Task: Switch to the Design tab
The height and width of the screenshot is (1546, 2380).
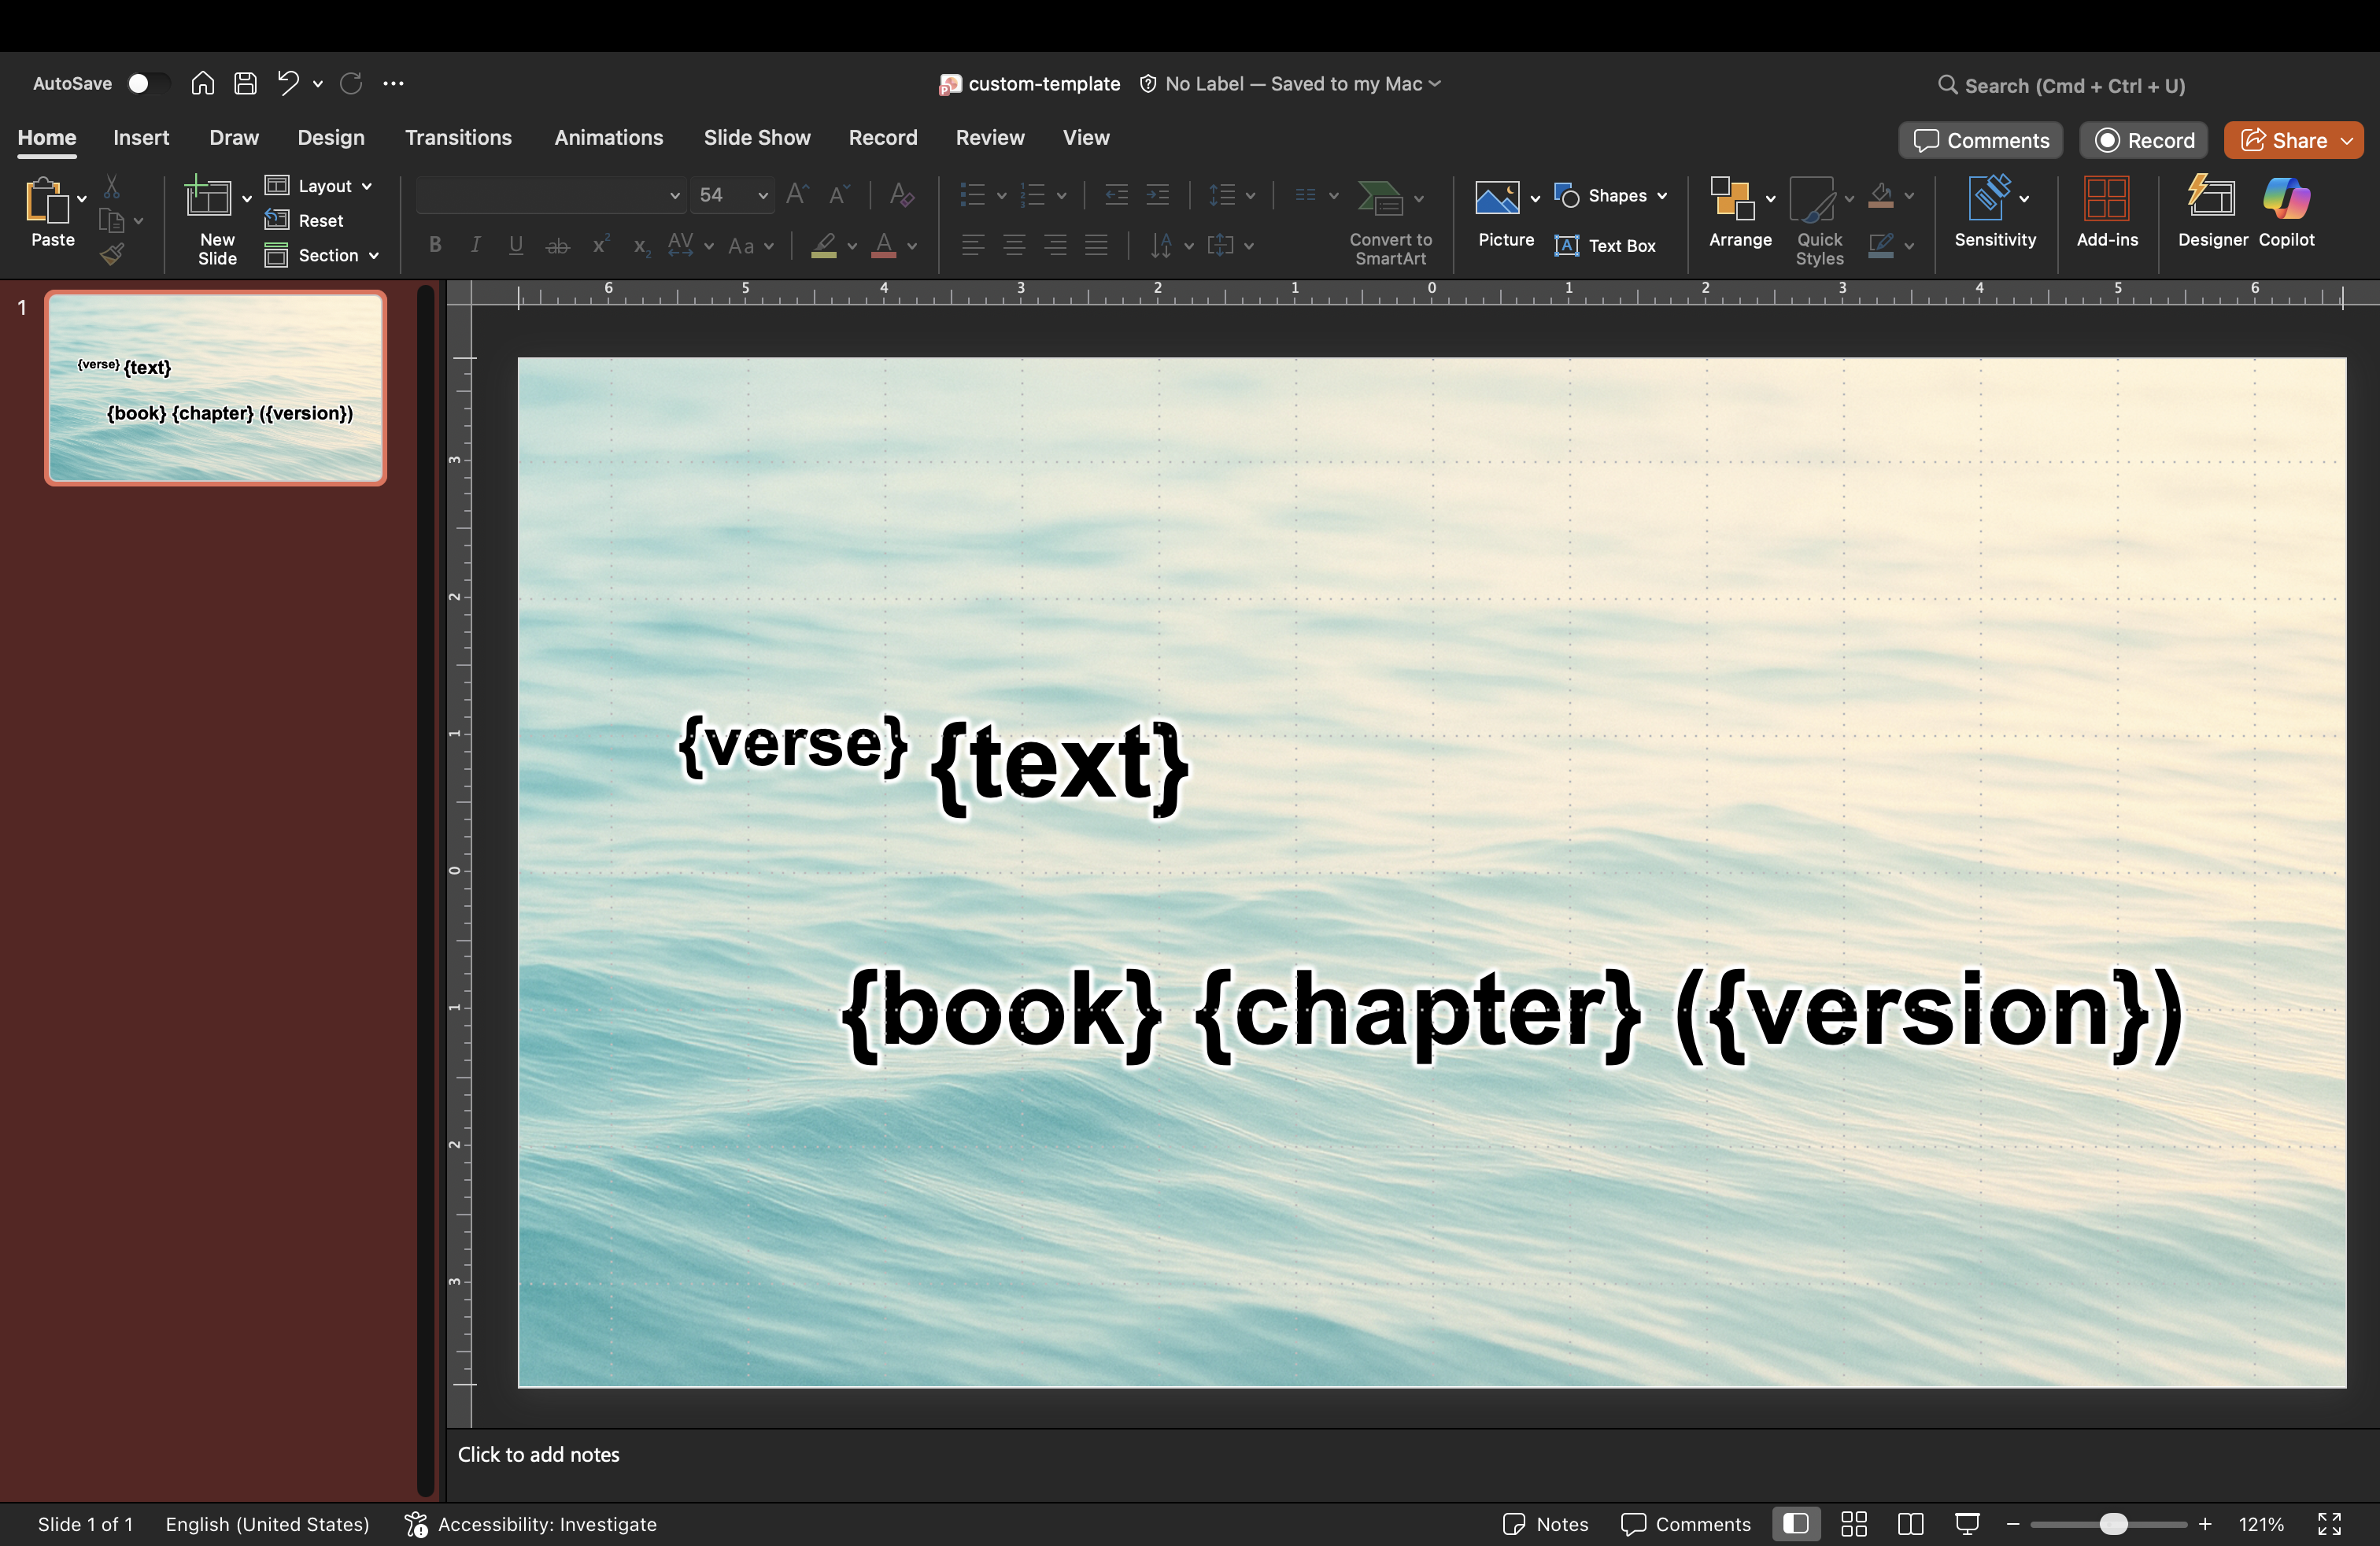Action: (331, 138)
